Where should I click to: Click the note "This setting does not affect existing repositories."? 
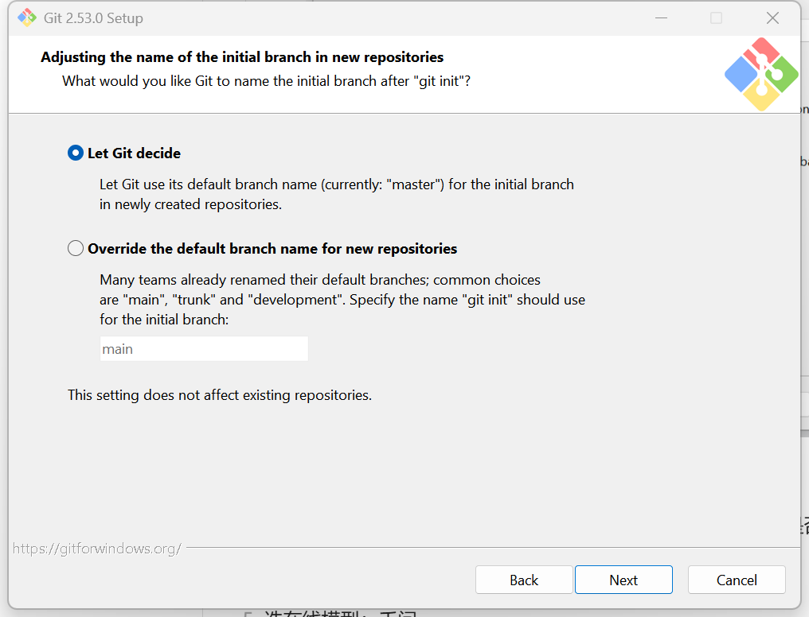click(x=220, y=395)
